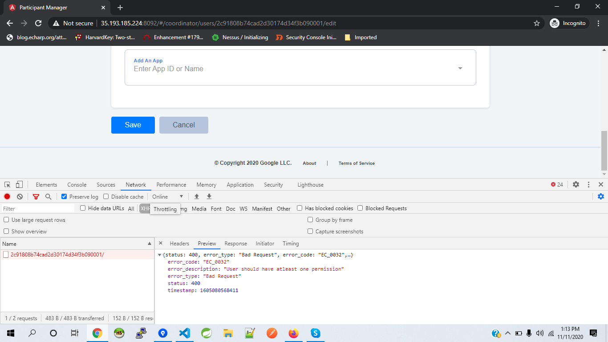Viewport: 608px width, 342px height.
Task: Enable the Disable cache option
Action: tap(105, 196)
